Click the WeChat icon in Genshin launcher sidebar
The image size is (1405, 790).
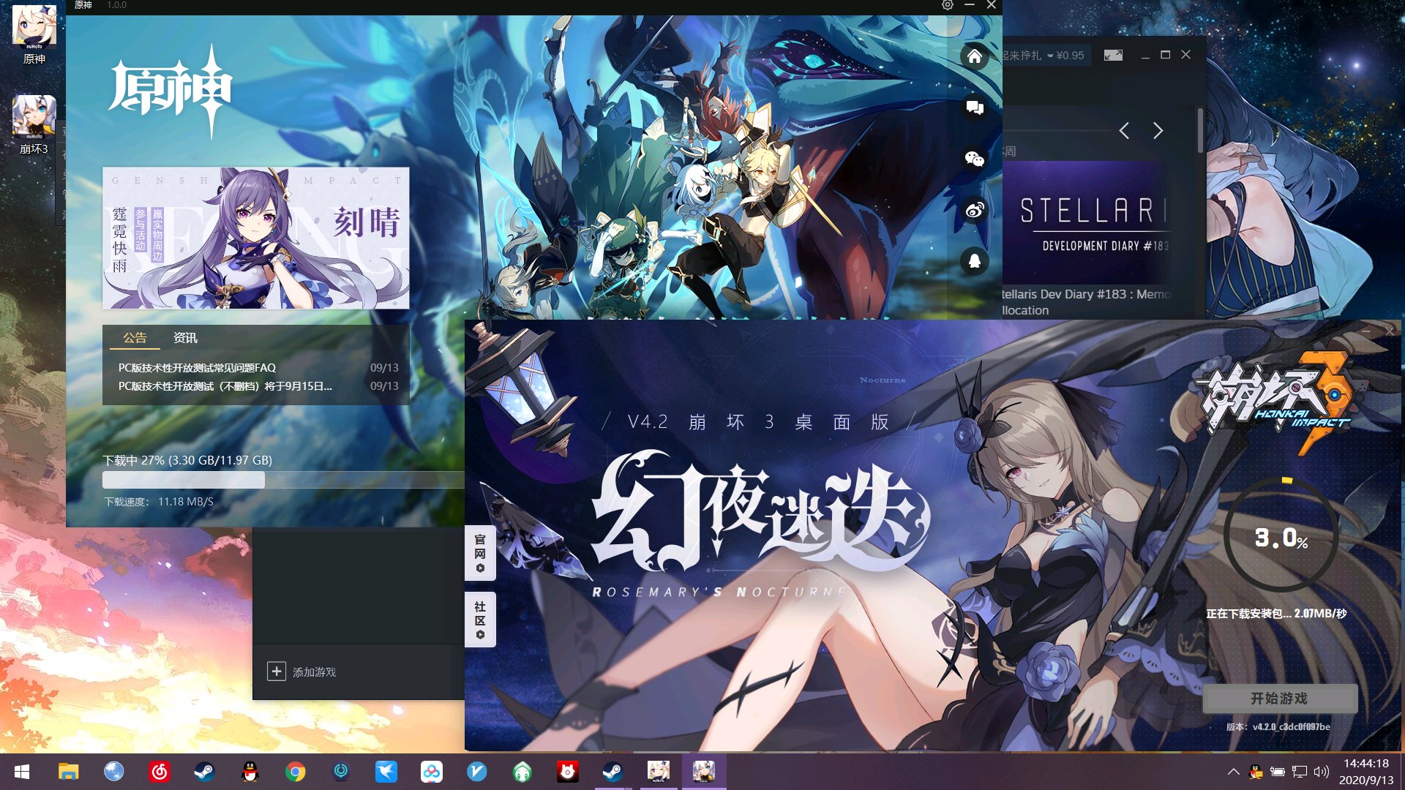coord(975,159)
